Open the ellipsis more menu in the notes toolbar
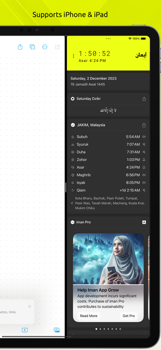This screenshot has height=350, width=161. (45, 47)
